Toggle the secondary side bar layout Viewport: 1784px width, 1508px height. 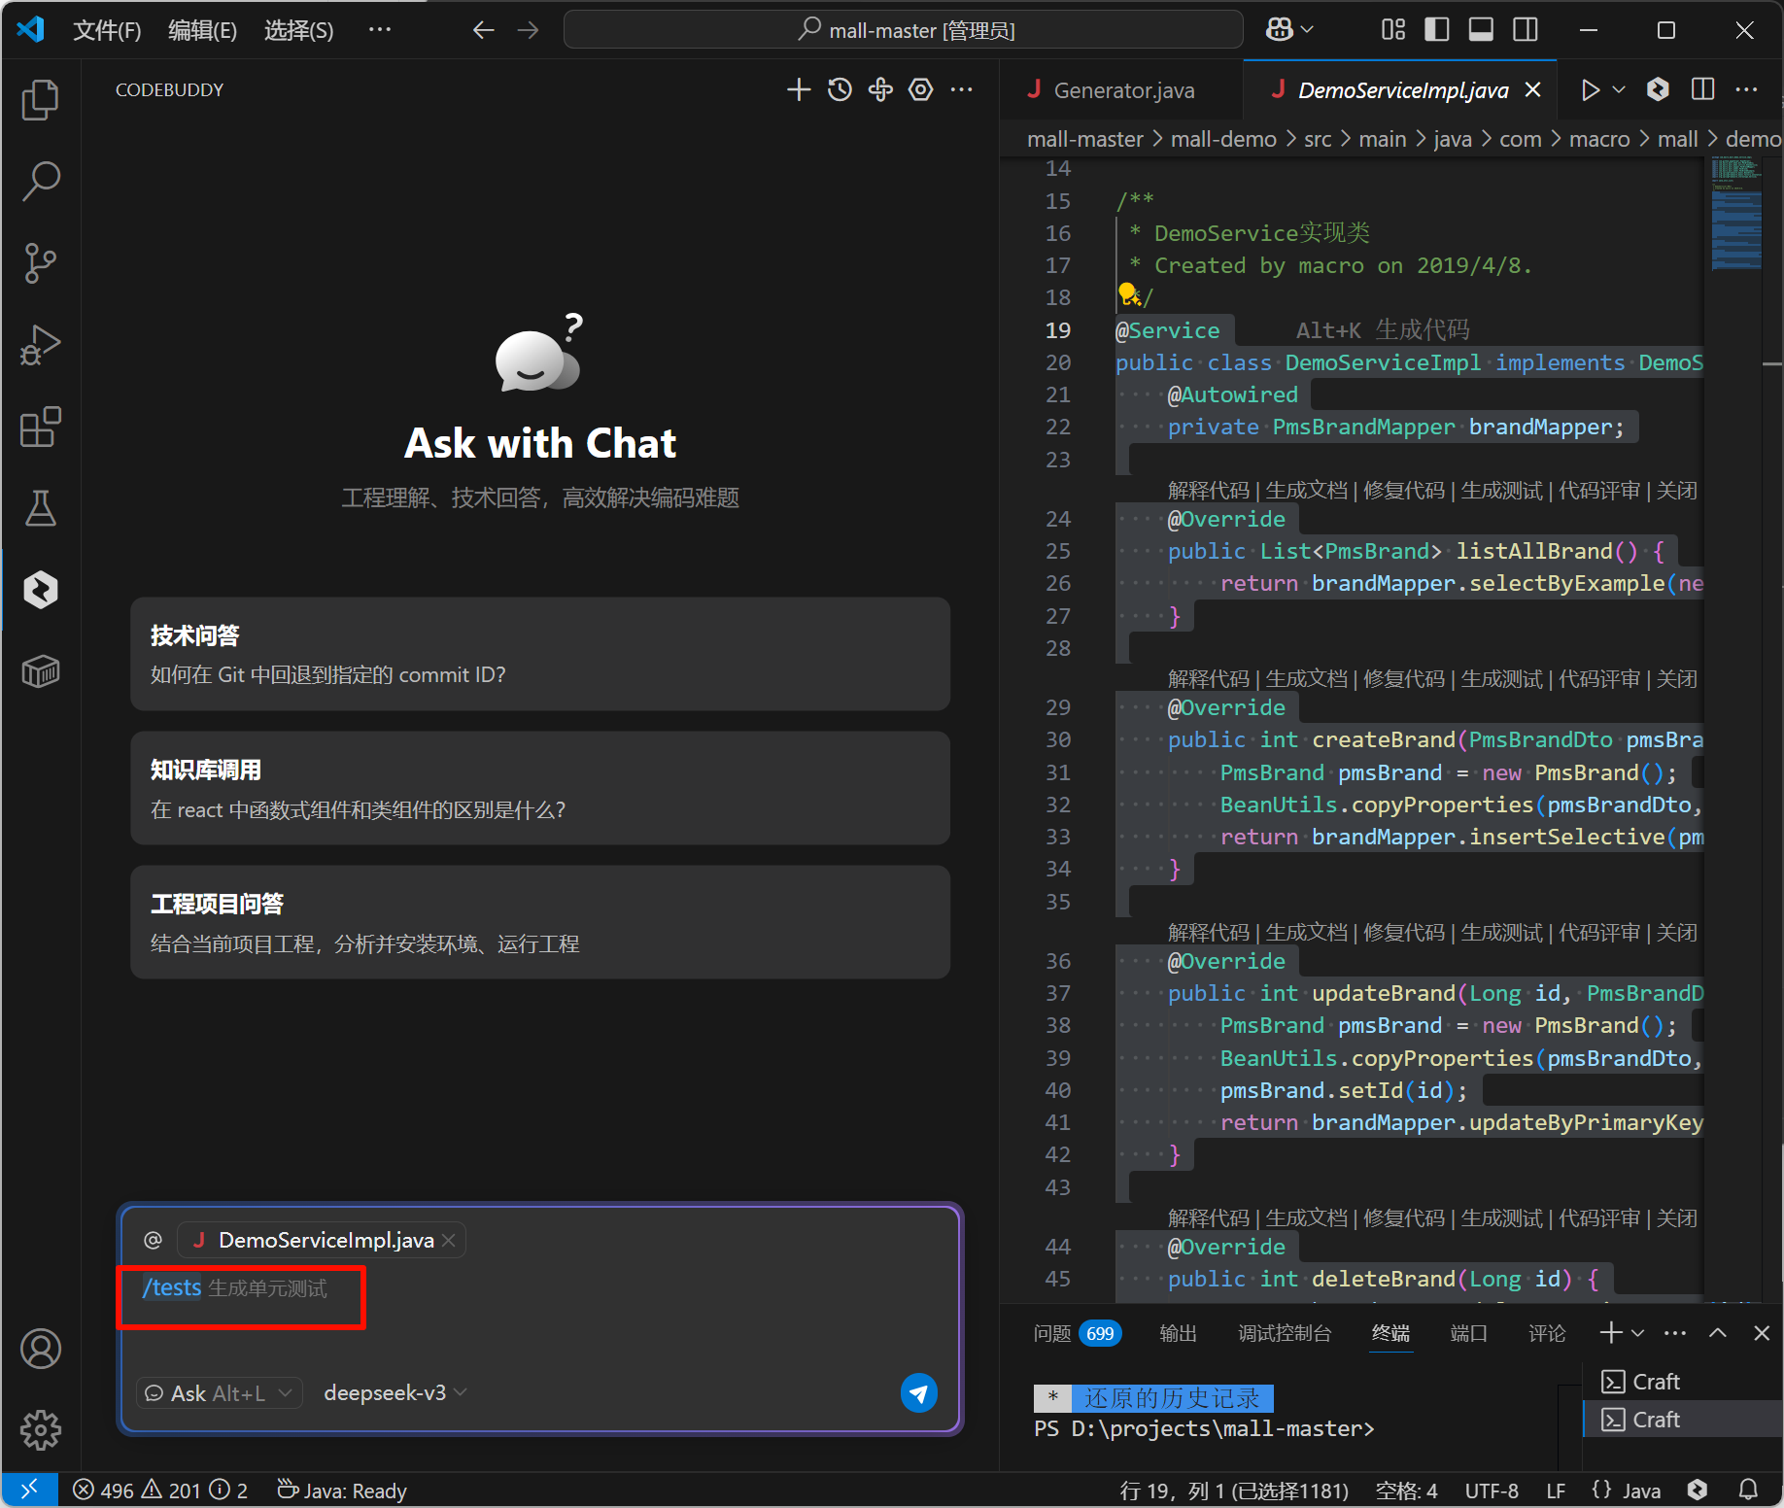click(1525, 30)
